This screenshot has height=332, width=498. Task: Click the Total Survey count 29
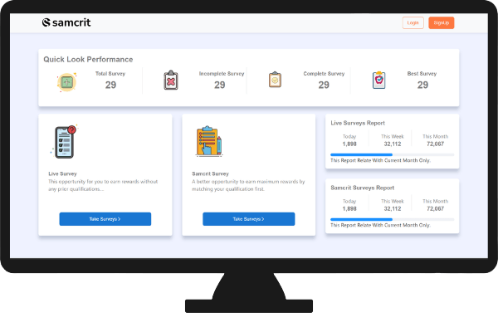(x=110, y=85)
